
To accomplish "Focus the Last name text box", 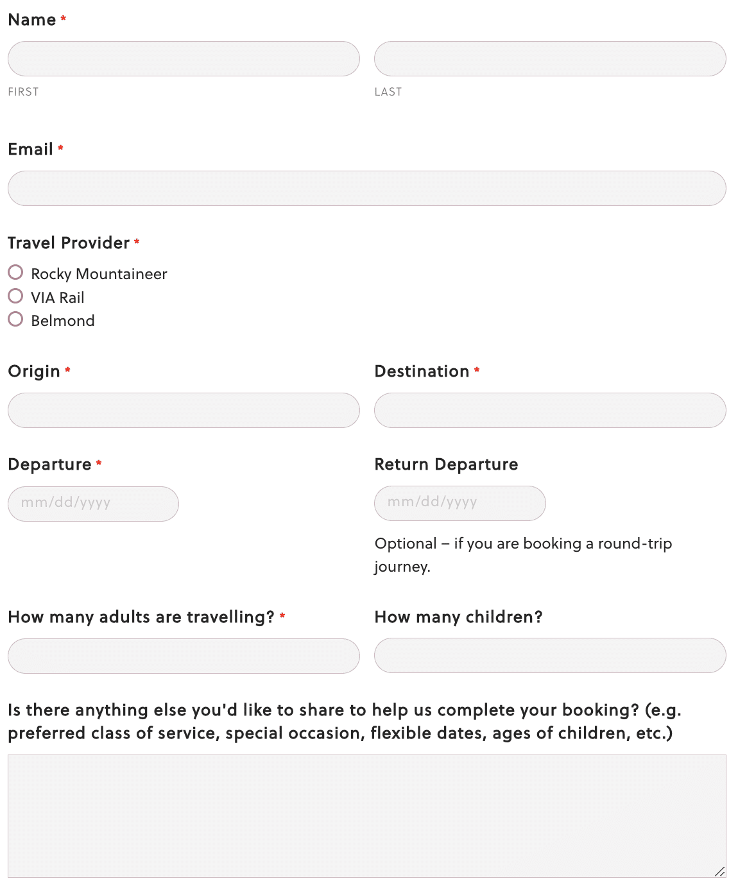I will click(x=550, y=59).
